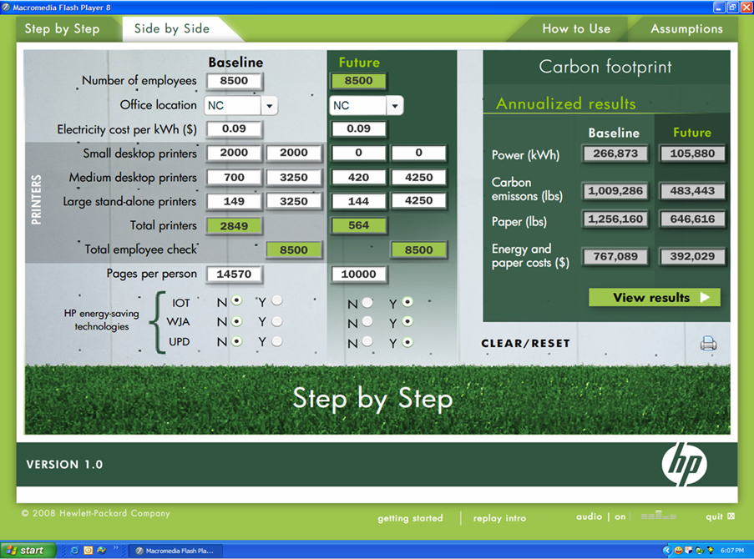Screen dimensions: 754x559
Task: Click Baseline Large stand-alone printers 149 field
Action: 234,201
